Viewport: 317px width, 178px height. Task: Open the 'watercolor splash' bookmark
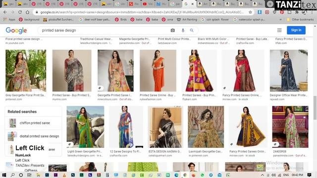[249, 20]
